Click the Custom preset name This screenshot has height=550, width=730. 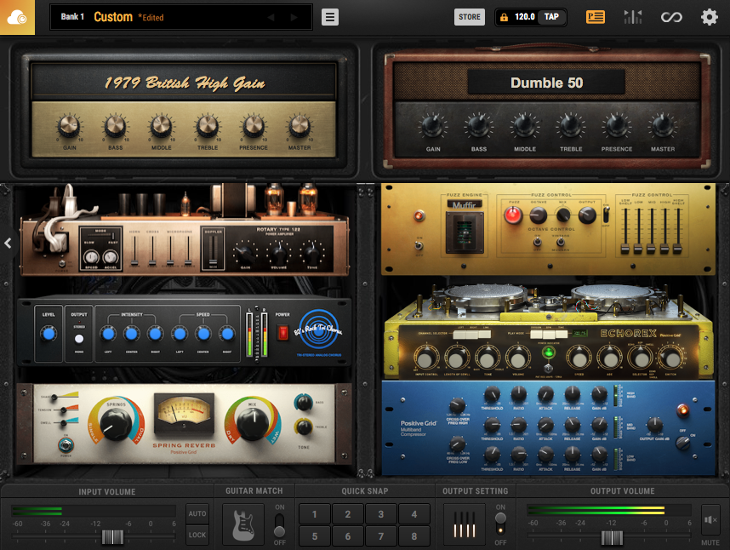point(113,17)
